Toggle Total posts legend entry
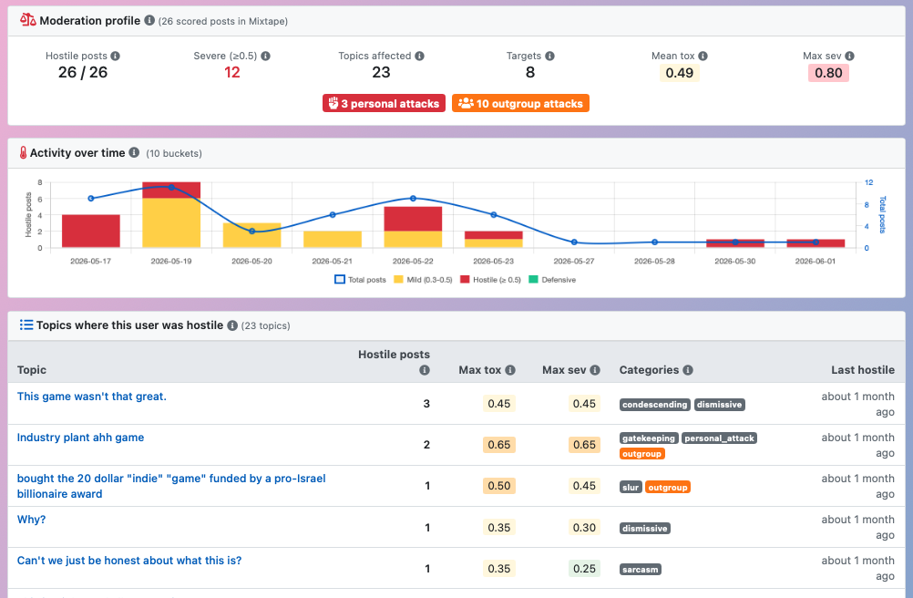 (360, 280)
